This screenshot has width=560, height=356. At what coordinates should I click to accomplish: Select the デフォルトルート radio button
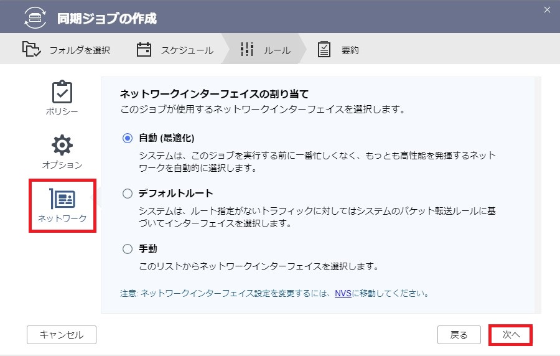click(128, 194)
